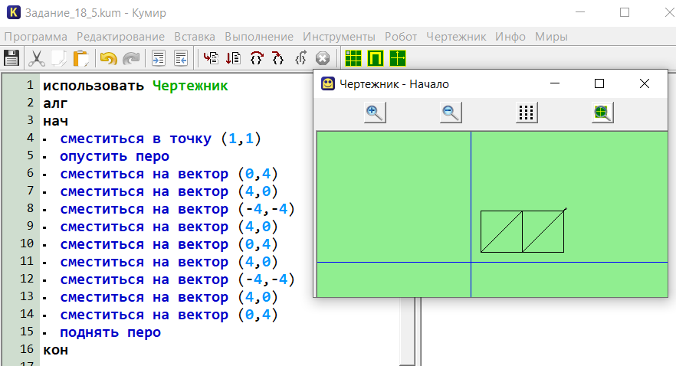Paste from clipboard using clipboard icon
This screenshot has width=676, height=366.
pyautogui.click(x=81, y=58)
